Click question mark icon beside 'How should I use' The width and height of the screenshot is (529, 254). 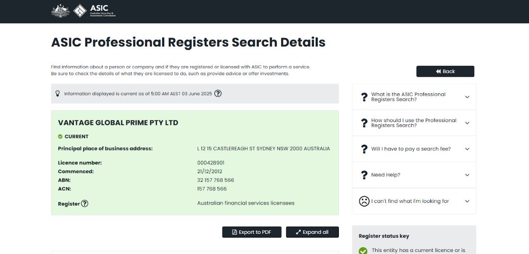click(x=364, y=123)
